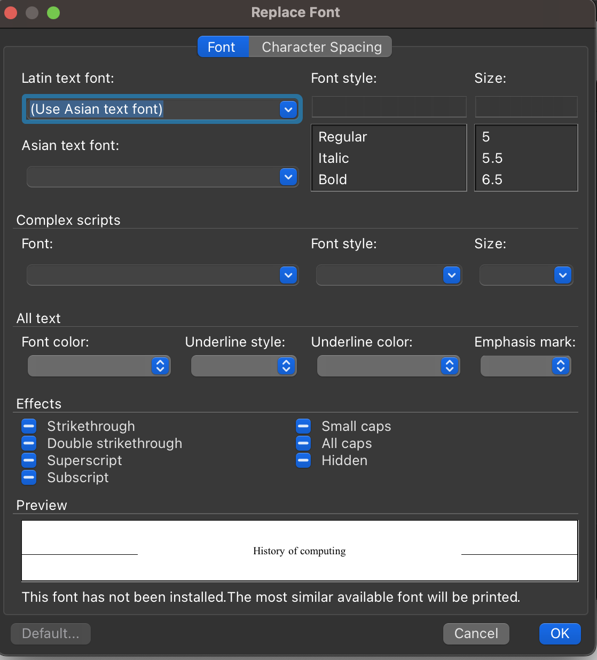The width and height of the screenshot is (597, 660).
Task: Toggle the Subscript checkbox
Action: [x=29, y=477]
